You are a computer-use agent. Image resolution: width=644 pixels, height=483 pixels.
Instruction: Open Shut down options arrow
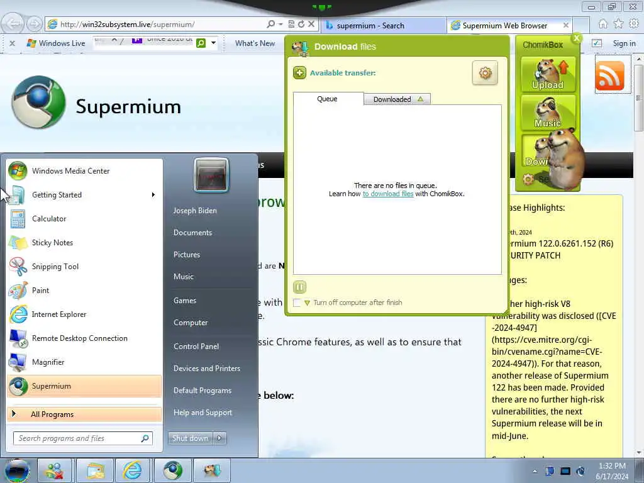pos(219,438)
